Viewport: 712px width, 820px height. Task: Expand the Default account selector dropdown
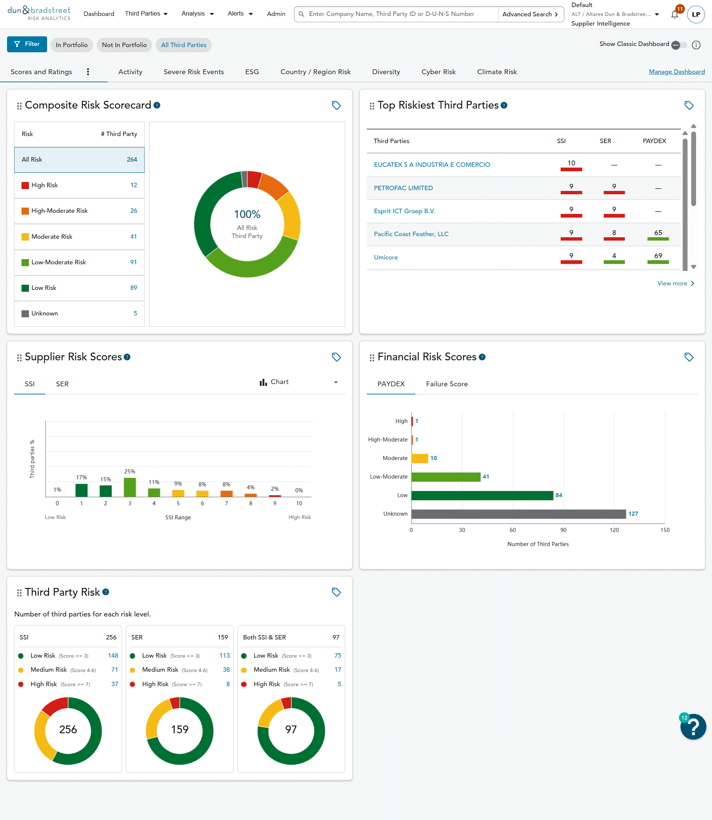(x=656, y=14)
